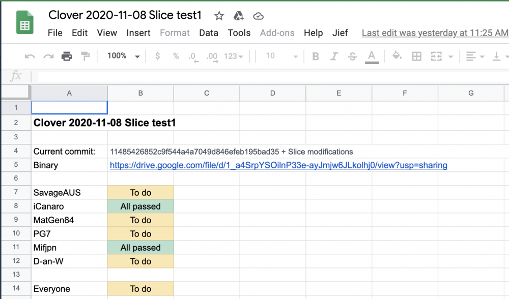Open the File menu
This screenshot has height=299, width=509.
coord(55,33)
